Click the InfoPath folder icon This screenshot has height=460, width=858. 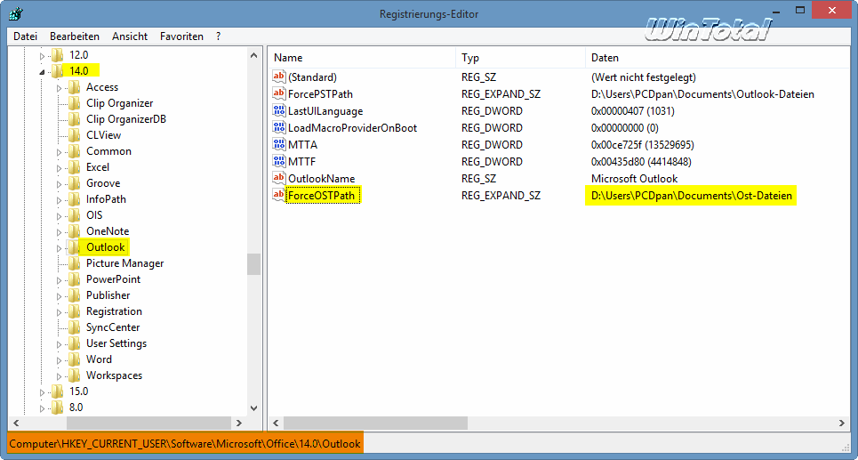click(75, 199)
